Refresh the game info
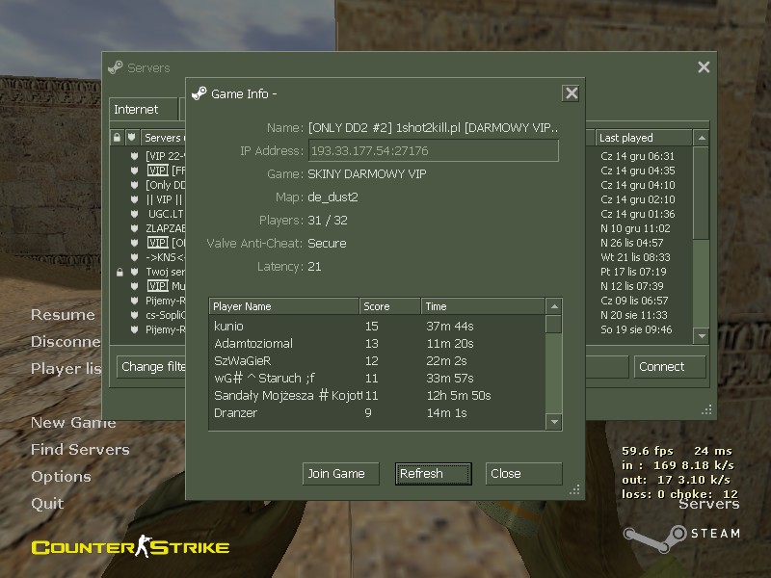This screenshot has height=578, width=771. click(x=433, y=473)
